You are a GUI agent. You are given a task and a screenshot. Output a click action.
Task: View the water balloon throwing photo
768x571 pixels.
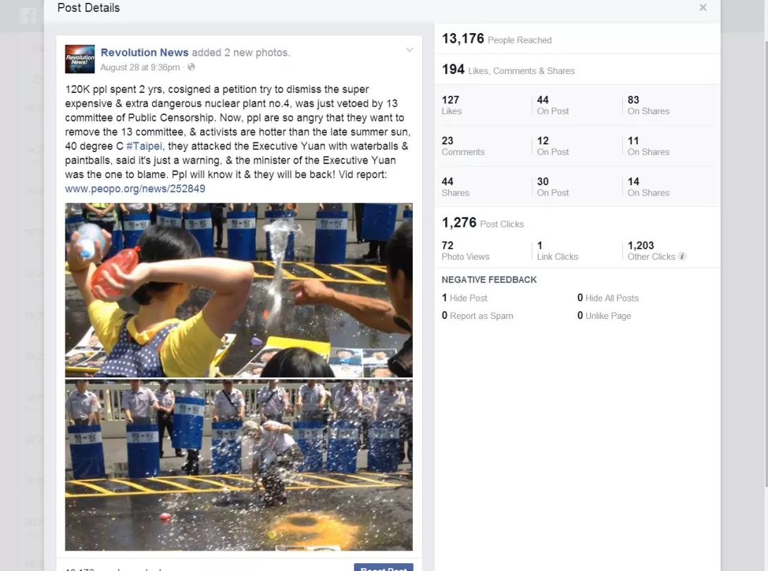pos(239,290)
